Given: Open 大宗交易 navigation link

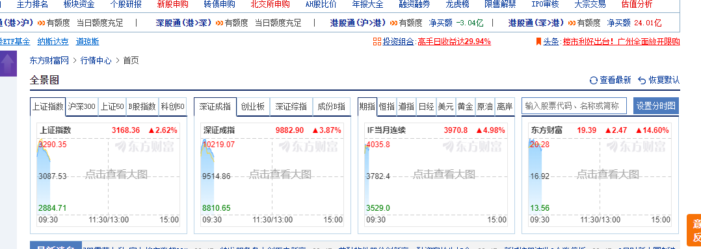Looking at the screenshot, I should click(x=590, y=5).
